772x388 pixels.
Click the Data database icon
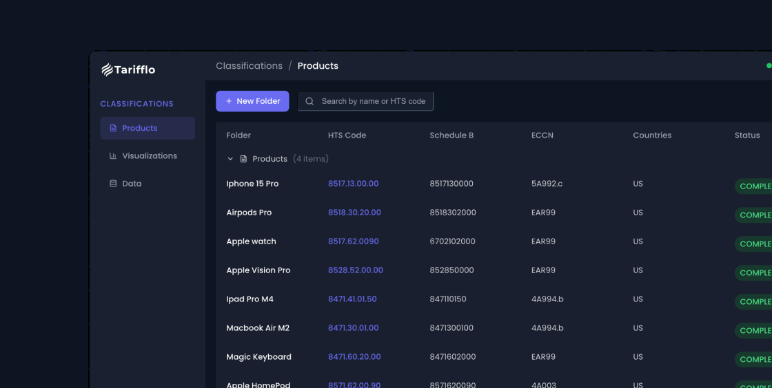pyautogui.click(x=113, y=184)
